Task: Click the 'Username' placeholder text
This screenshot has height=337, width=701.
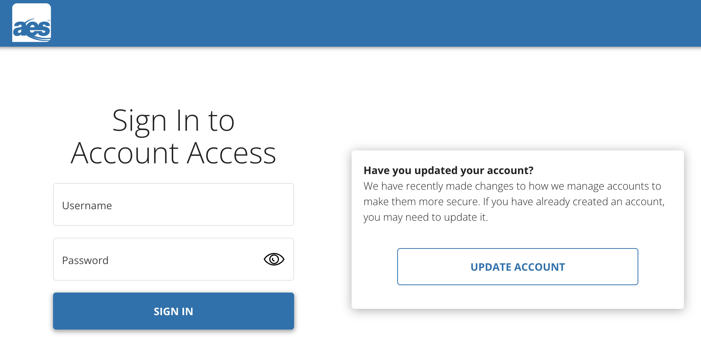Action: [87, 206]
